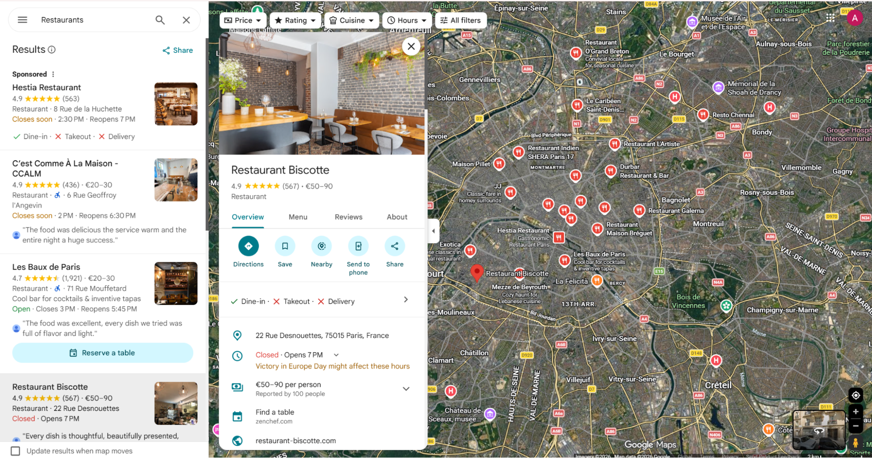Viewport: 872px width, 458px height.
Task: Collapse side panel with arrow handle
Action: tap(433, 231)
